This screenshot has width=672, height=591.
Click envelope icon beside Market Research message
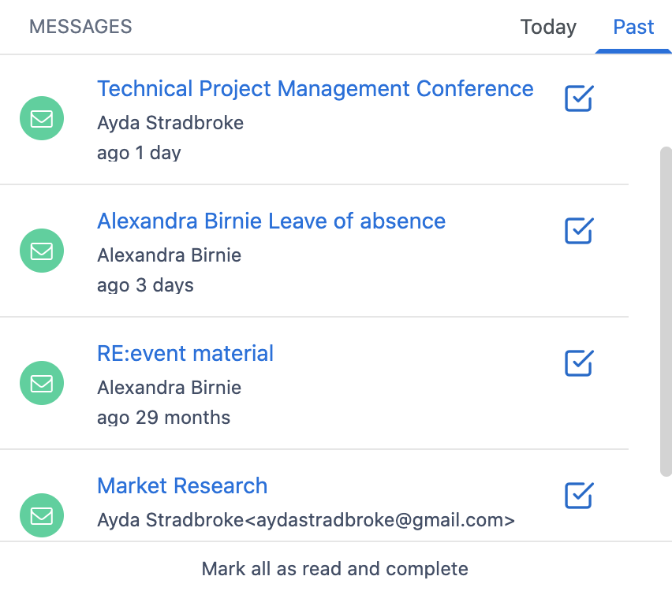(x=41, y=515)
